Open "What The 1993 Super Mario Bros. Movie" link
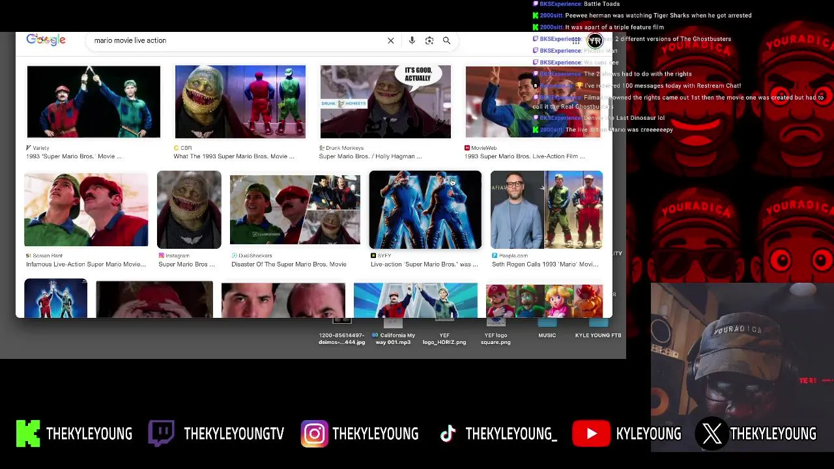Image resolution: width=834 pixels, height=469 pixels. pyautogui.click(x=234, y=156)
